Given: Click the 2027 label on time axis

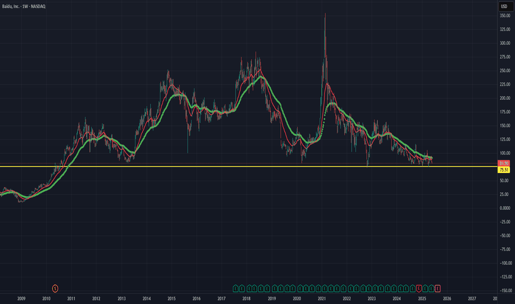Looking at the screenshot, I should coord(472,298).
